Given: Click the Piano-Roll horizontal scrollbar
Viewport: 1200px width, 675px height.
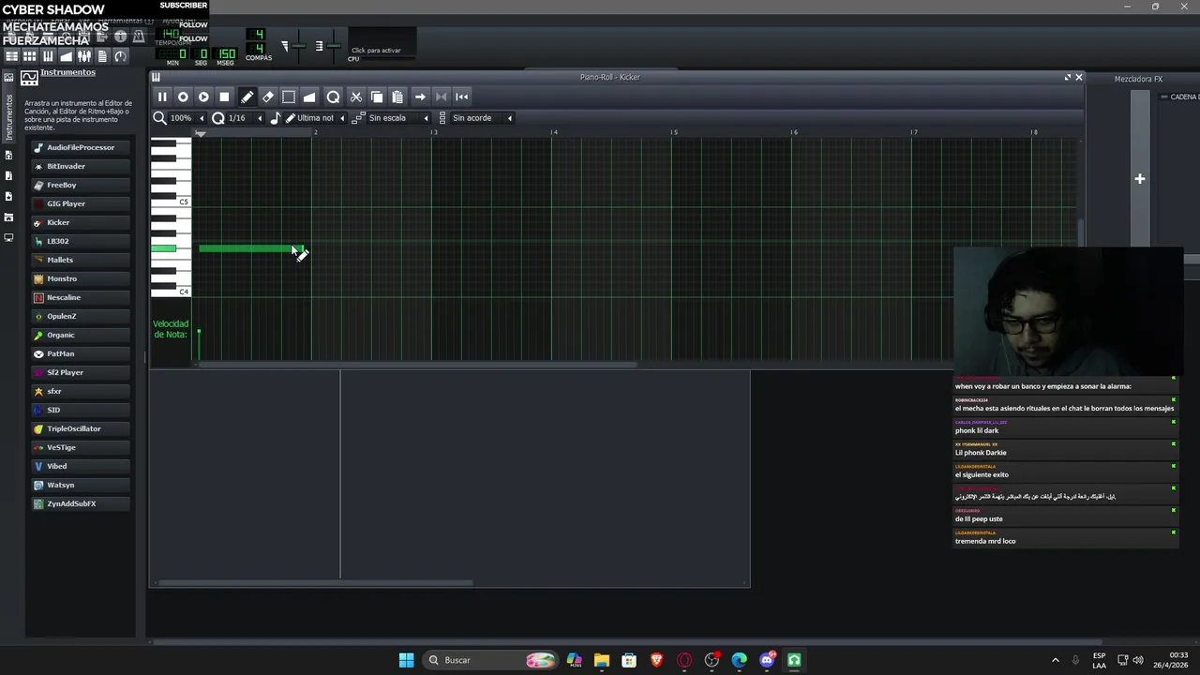Looking at the screenshot, I should [x=417, y=365].
